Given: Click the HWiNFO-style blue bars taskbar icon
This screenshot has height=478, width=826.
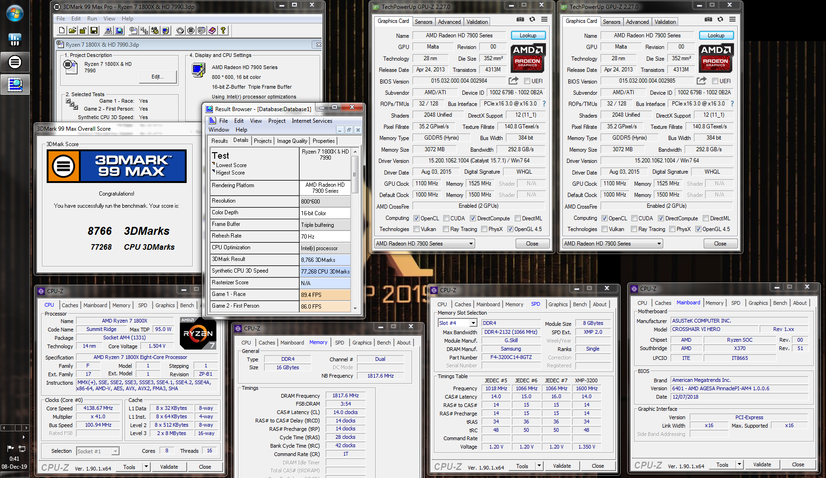Looking at the screenshot, I should point(15,40).
